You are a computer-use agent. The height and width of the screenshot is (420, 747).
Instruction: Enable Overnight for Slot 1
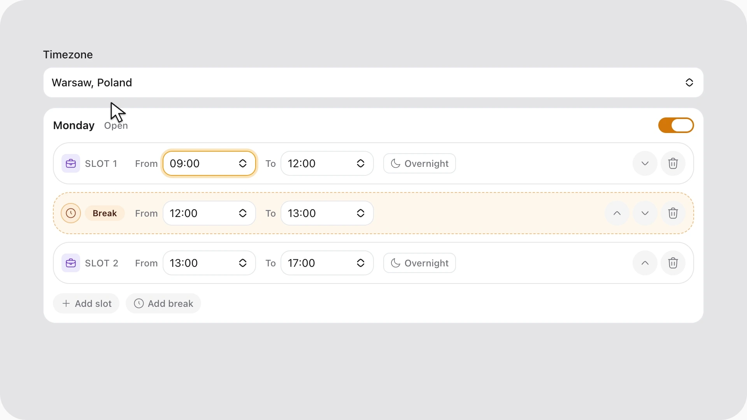point(419,163)
